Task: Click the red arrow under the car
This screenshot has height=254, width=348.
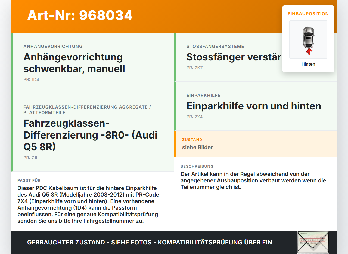Action: [x=309, y=51]
